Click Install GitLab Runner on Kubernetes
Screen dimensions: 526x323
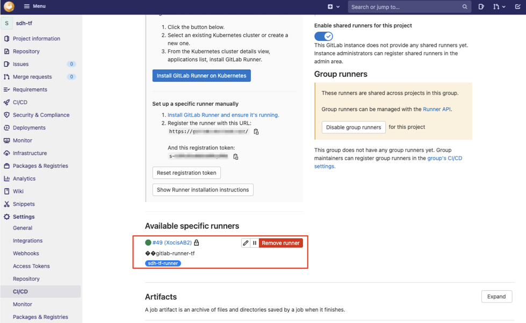pos(201,75)
